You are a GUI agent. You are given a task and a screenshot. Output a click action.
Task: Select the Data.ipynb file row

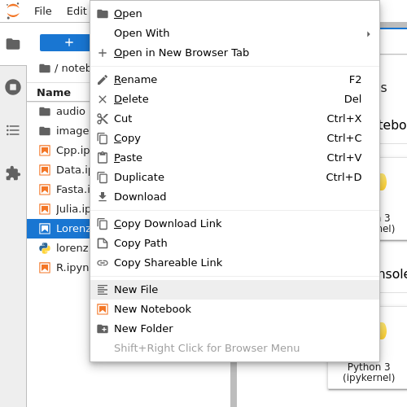point(59,170)
